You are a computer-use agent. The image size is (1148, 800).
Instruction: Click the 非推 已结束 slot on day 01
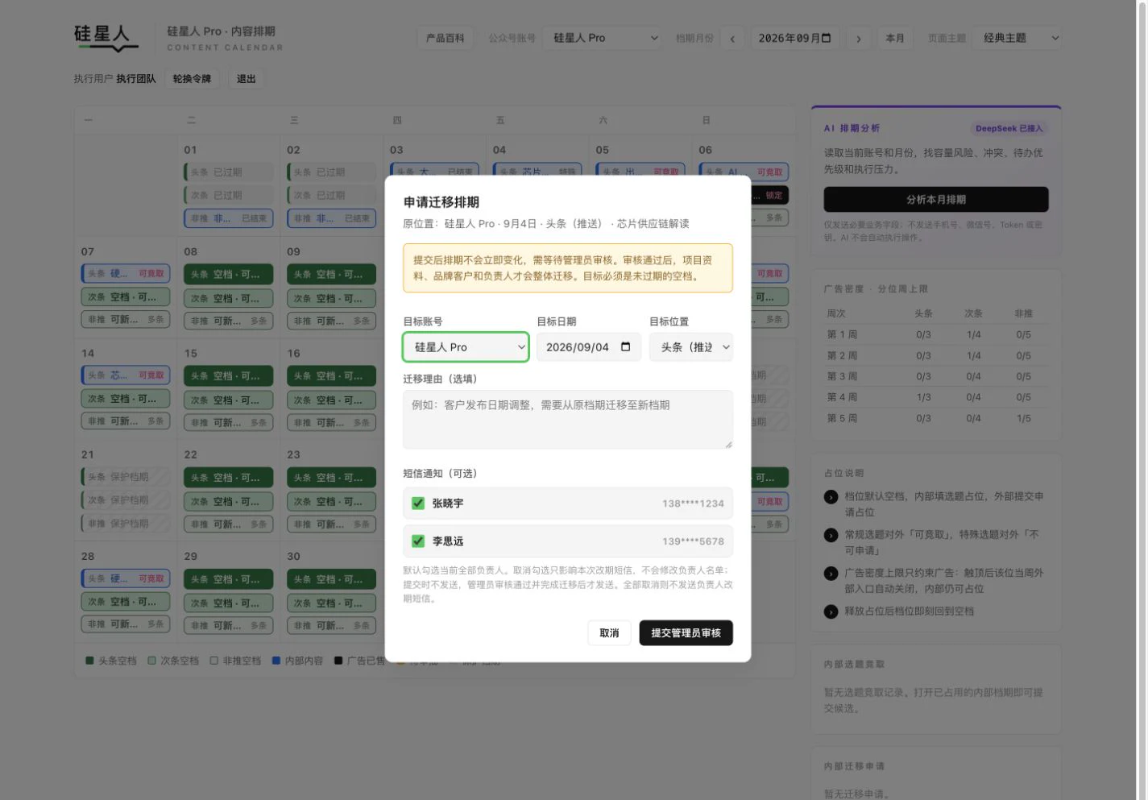click(229, 218)
